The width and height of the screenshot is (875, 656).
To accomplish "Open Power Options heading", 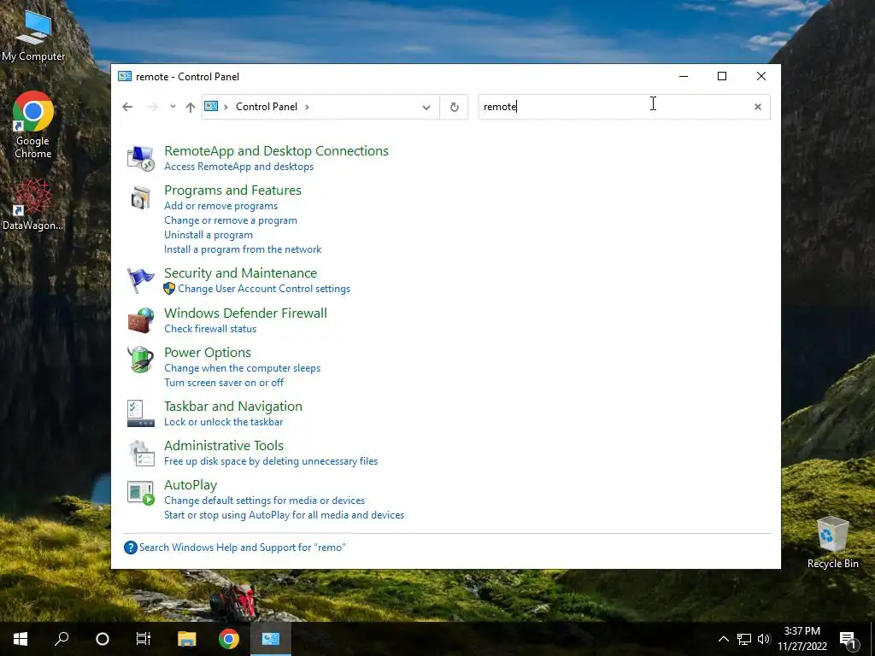I will [208, 353].
